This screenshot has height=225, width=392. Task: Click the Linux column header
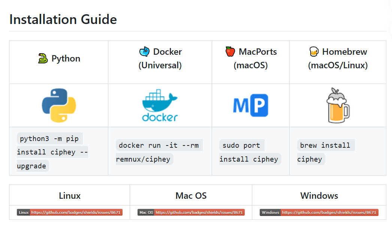pos(70,195)
